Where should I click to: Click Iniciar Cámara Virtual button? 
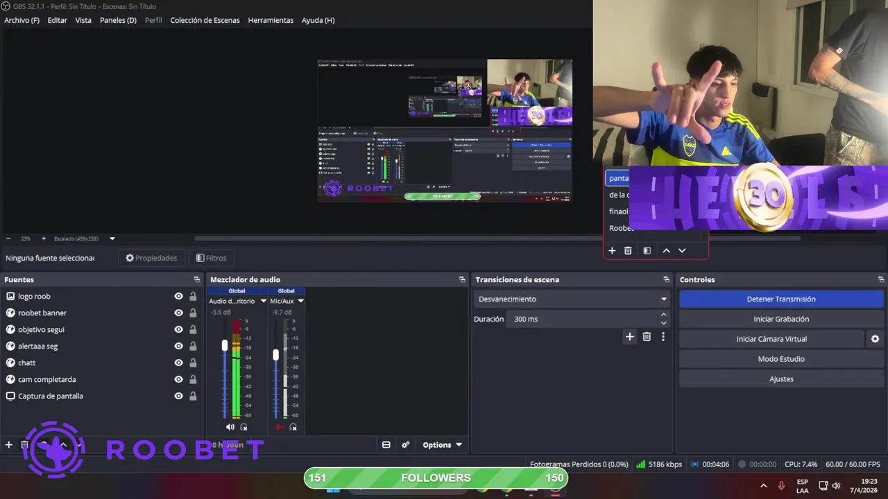pyautogui.click(x=771, y=339)
